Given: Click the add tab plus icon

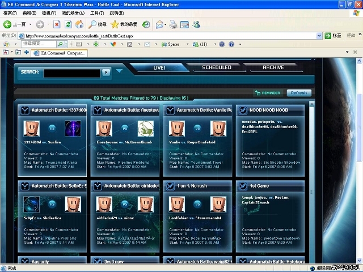Looking at the screenshot, I should point(27,52).
